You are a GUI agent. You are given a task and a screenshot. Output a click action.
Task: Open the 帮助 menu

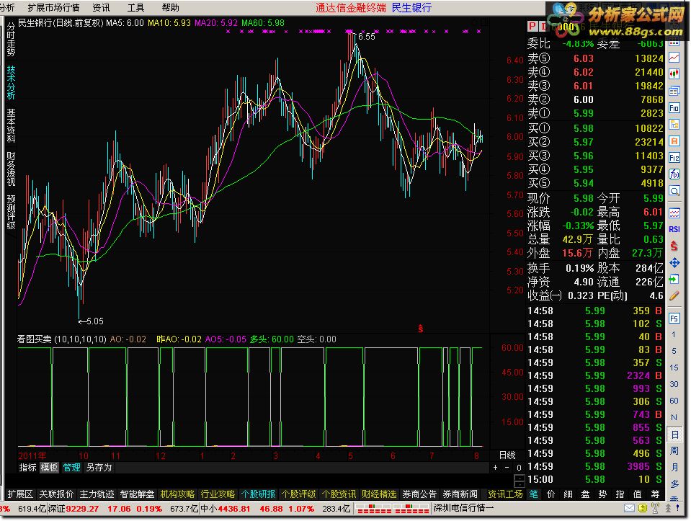[x=170, y=7]
